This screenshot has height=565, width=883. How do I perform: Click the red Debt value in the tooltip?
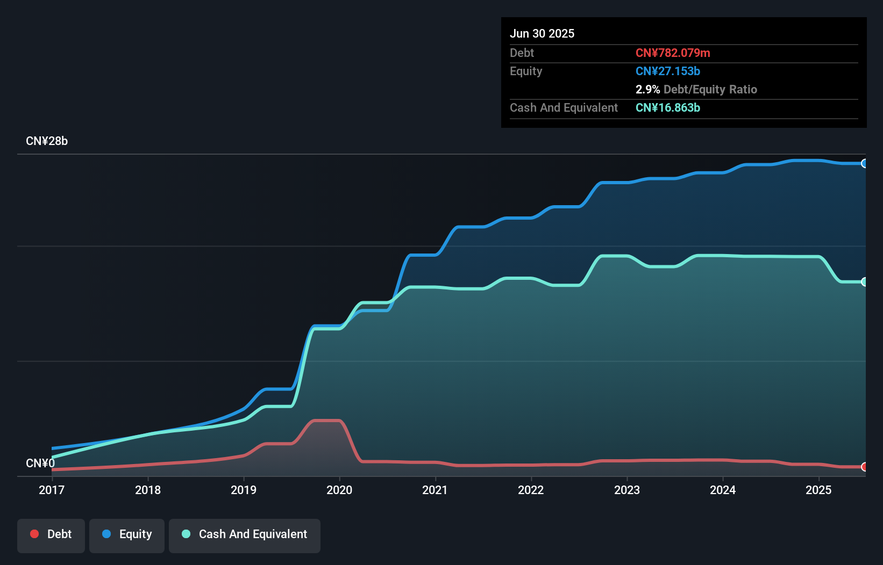(673, 53)
